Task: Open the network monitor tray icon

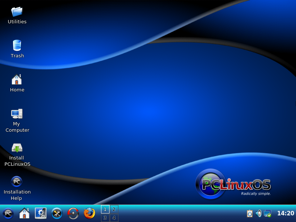Action: (268, 213)
